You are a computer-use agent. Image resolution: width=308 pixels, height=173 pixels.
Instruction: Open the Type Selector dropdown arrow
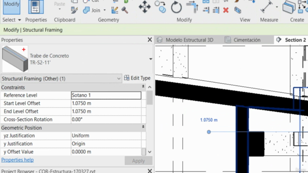[x=151, y=59]
